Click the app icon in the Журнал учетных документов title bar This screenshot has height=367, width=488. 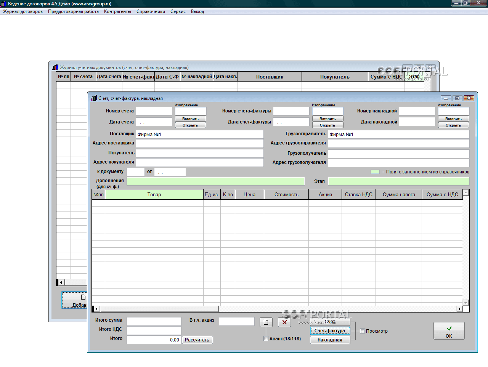[55, 67]
